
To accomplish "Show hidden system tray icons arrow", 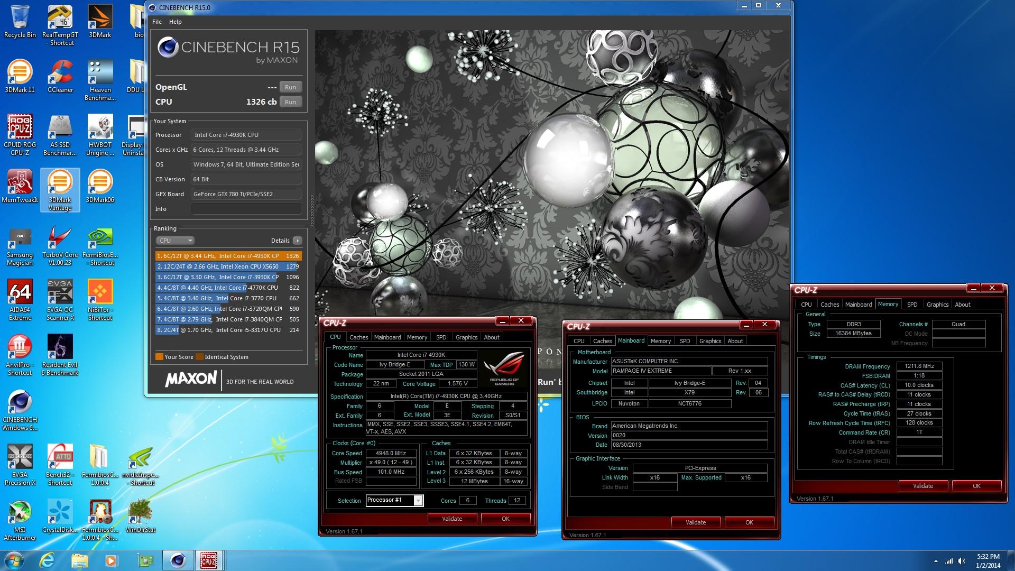I will click(x=936, y=561).
